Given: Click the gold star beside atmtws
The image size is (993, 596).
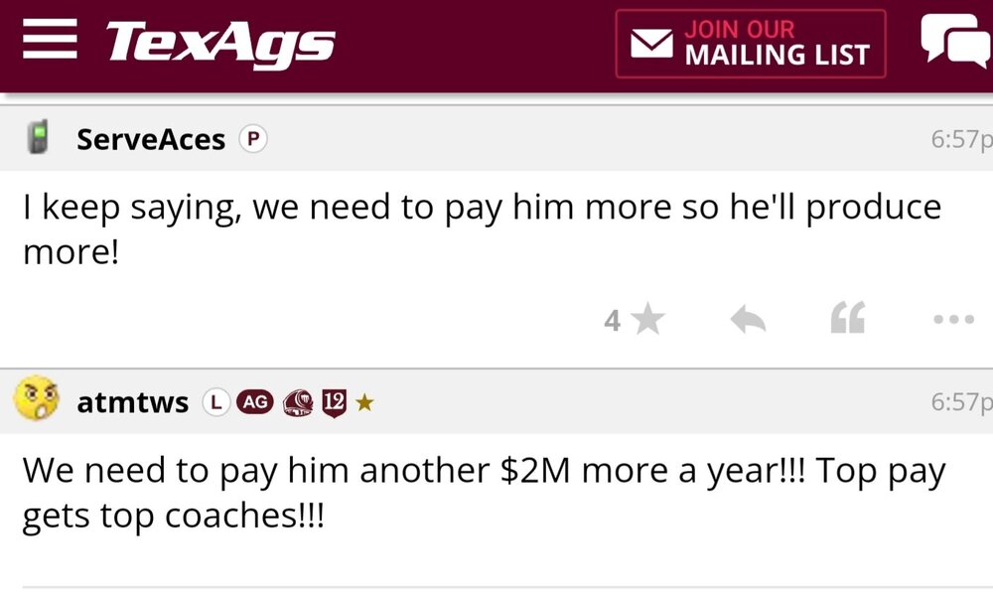Looking at the screenshot, I should pyautogui.click(x=364, y=403).
